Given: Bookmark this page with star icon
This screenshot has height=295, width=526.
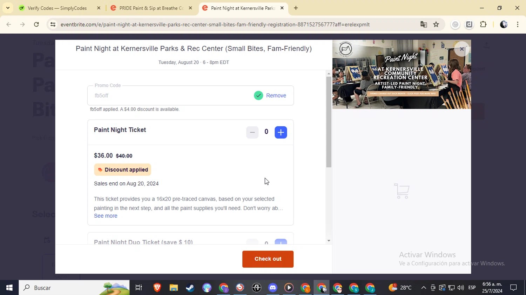Looking at the screenshot, I should (436, 24).
